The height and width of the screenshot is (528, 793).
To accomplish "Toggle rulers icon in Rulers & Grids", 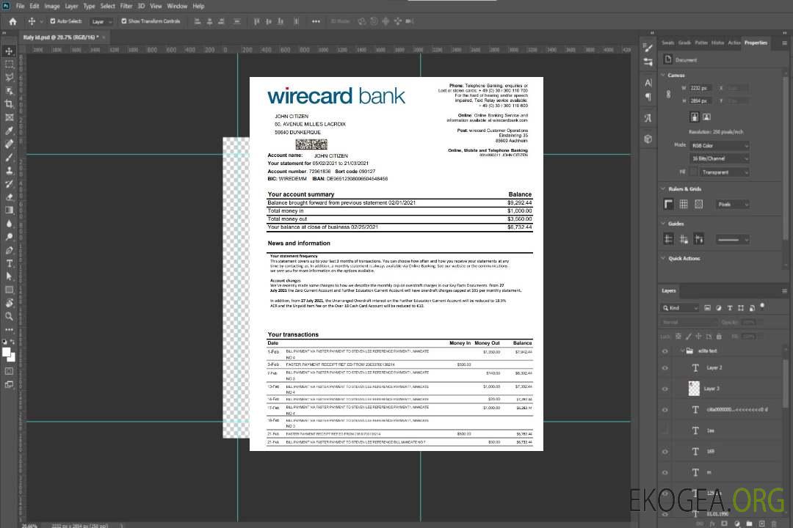I will click(669, 204).
